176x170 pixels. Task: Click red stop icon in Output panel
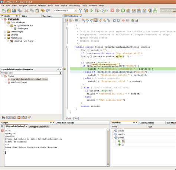coord(2,130)
